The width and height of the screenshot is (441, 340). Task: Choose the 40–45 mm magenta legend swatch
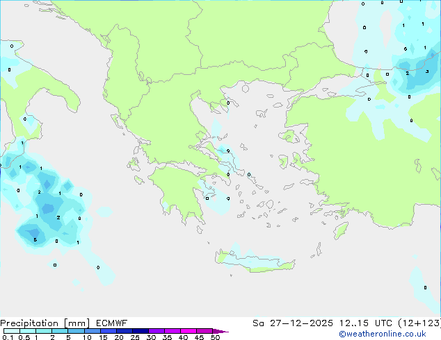(x=189, y=331)
